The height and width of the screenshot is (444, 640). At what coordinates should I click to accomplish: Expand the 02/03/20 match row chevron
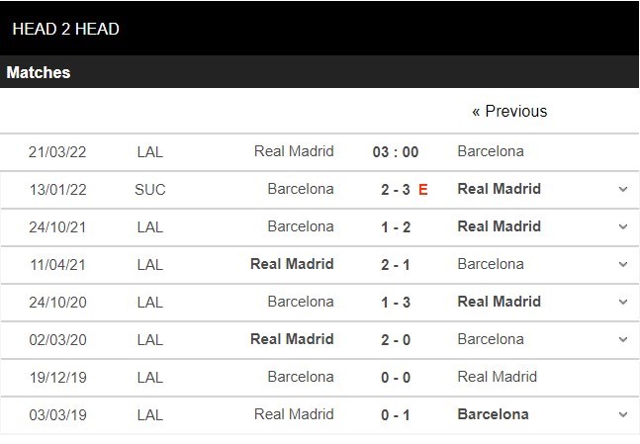click(623, 339)
